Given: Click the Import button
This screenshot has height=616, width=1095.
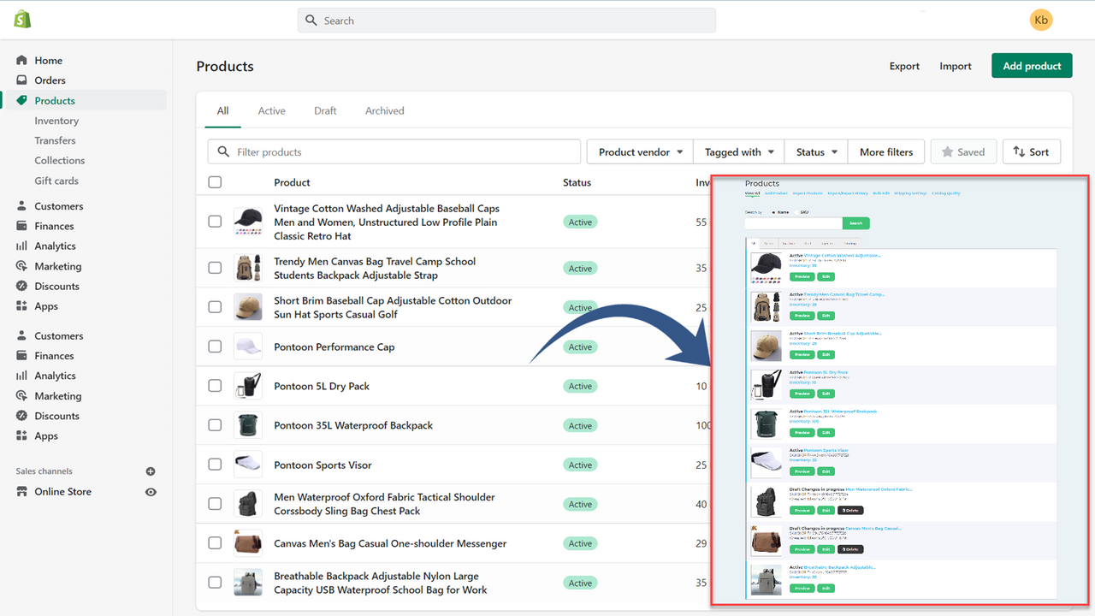Looking at the screenshot, I should (956, 66).
